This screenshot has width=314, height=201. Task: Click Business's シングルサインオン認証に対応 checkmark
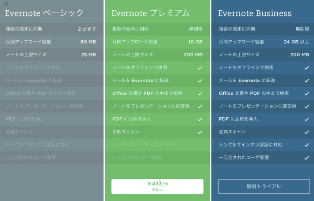click(x=306, y=145)
